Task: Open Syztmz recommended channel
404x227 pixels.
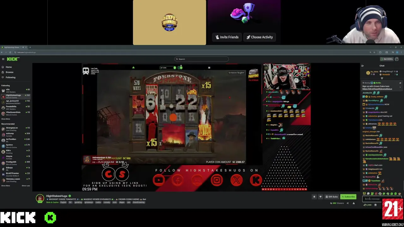Action: (x=16, y=145)
